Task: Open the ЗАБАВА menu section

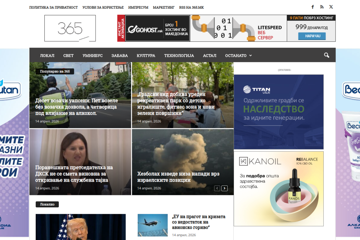Action: [120, 55]
